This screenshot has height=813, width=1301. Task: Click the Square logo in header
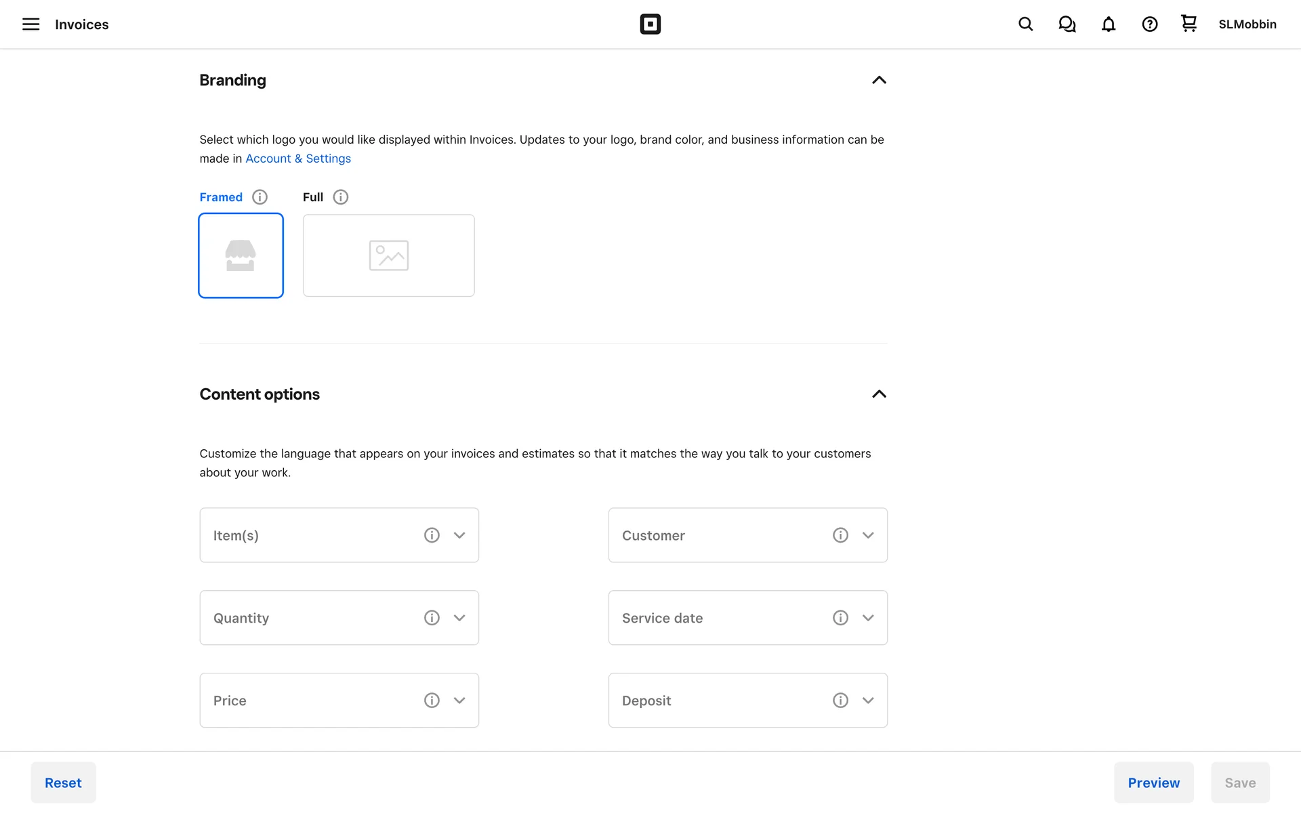click(x=650, y=24)
